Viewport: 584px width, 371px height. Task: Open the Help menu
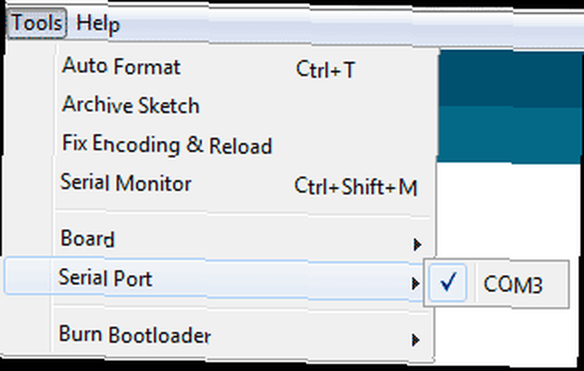point(98,24)
